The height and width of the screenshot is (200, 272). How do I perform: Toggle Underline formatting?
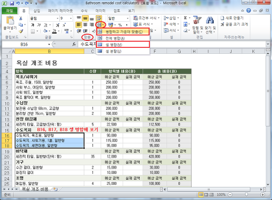(x=46, y=25)
